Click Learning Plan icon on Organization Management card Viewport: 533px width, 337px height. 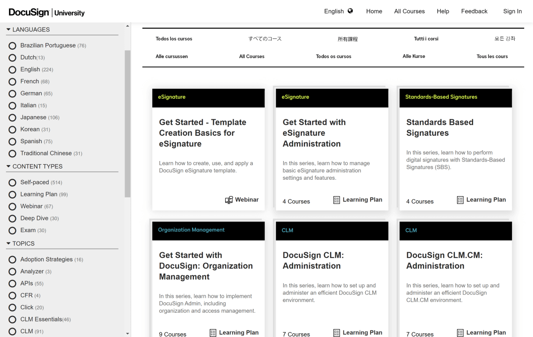(213, 332)
